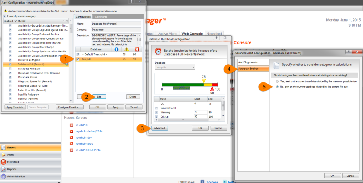Image resolution: width=363 pixels, height=183 pixels.
Task: Select No, alert on current file size
Action: click(277, 87)
